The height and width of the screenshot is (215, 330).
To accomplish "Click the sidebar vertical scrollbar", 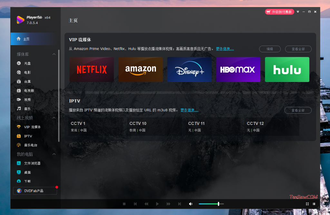I will click(x=59, y=96).
